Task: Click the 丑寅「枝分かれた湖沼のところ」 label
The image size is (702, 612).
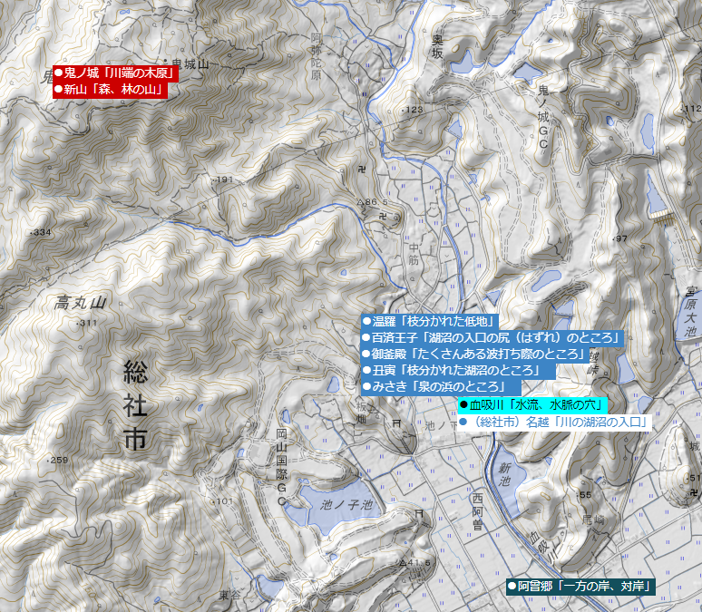Action: point(452,370)
